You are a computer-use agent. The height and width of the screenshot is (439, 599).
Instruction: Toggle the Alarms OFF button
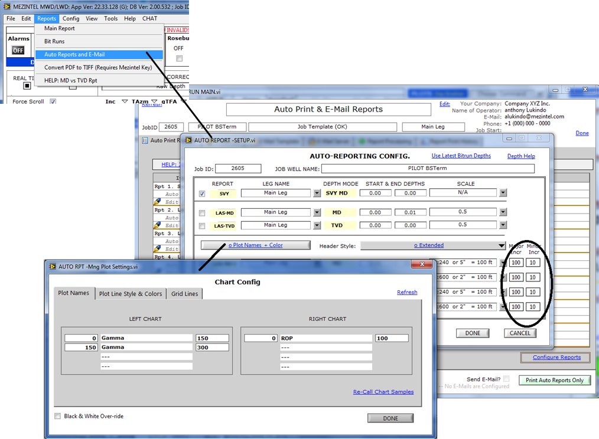pyautogui.click(x=18, y=50)
